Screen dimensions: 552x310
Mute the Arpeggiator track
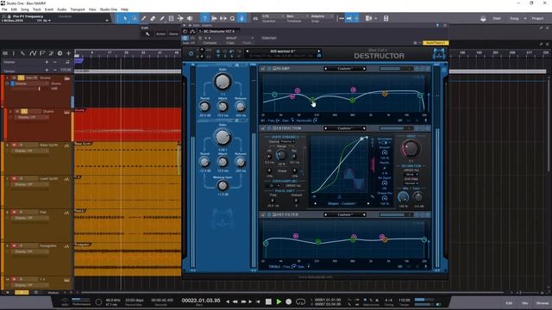click(x=14, y=245)
